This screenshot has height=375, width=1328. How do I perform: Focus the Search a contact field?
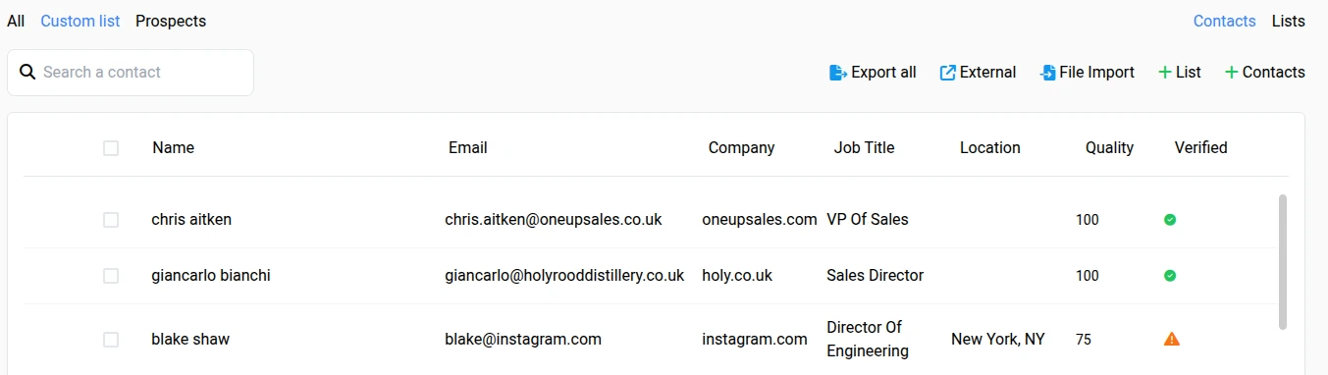point(131,73)
